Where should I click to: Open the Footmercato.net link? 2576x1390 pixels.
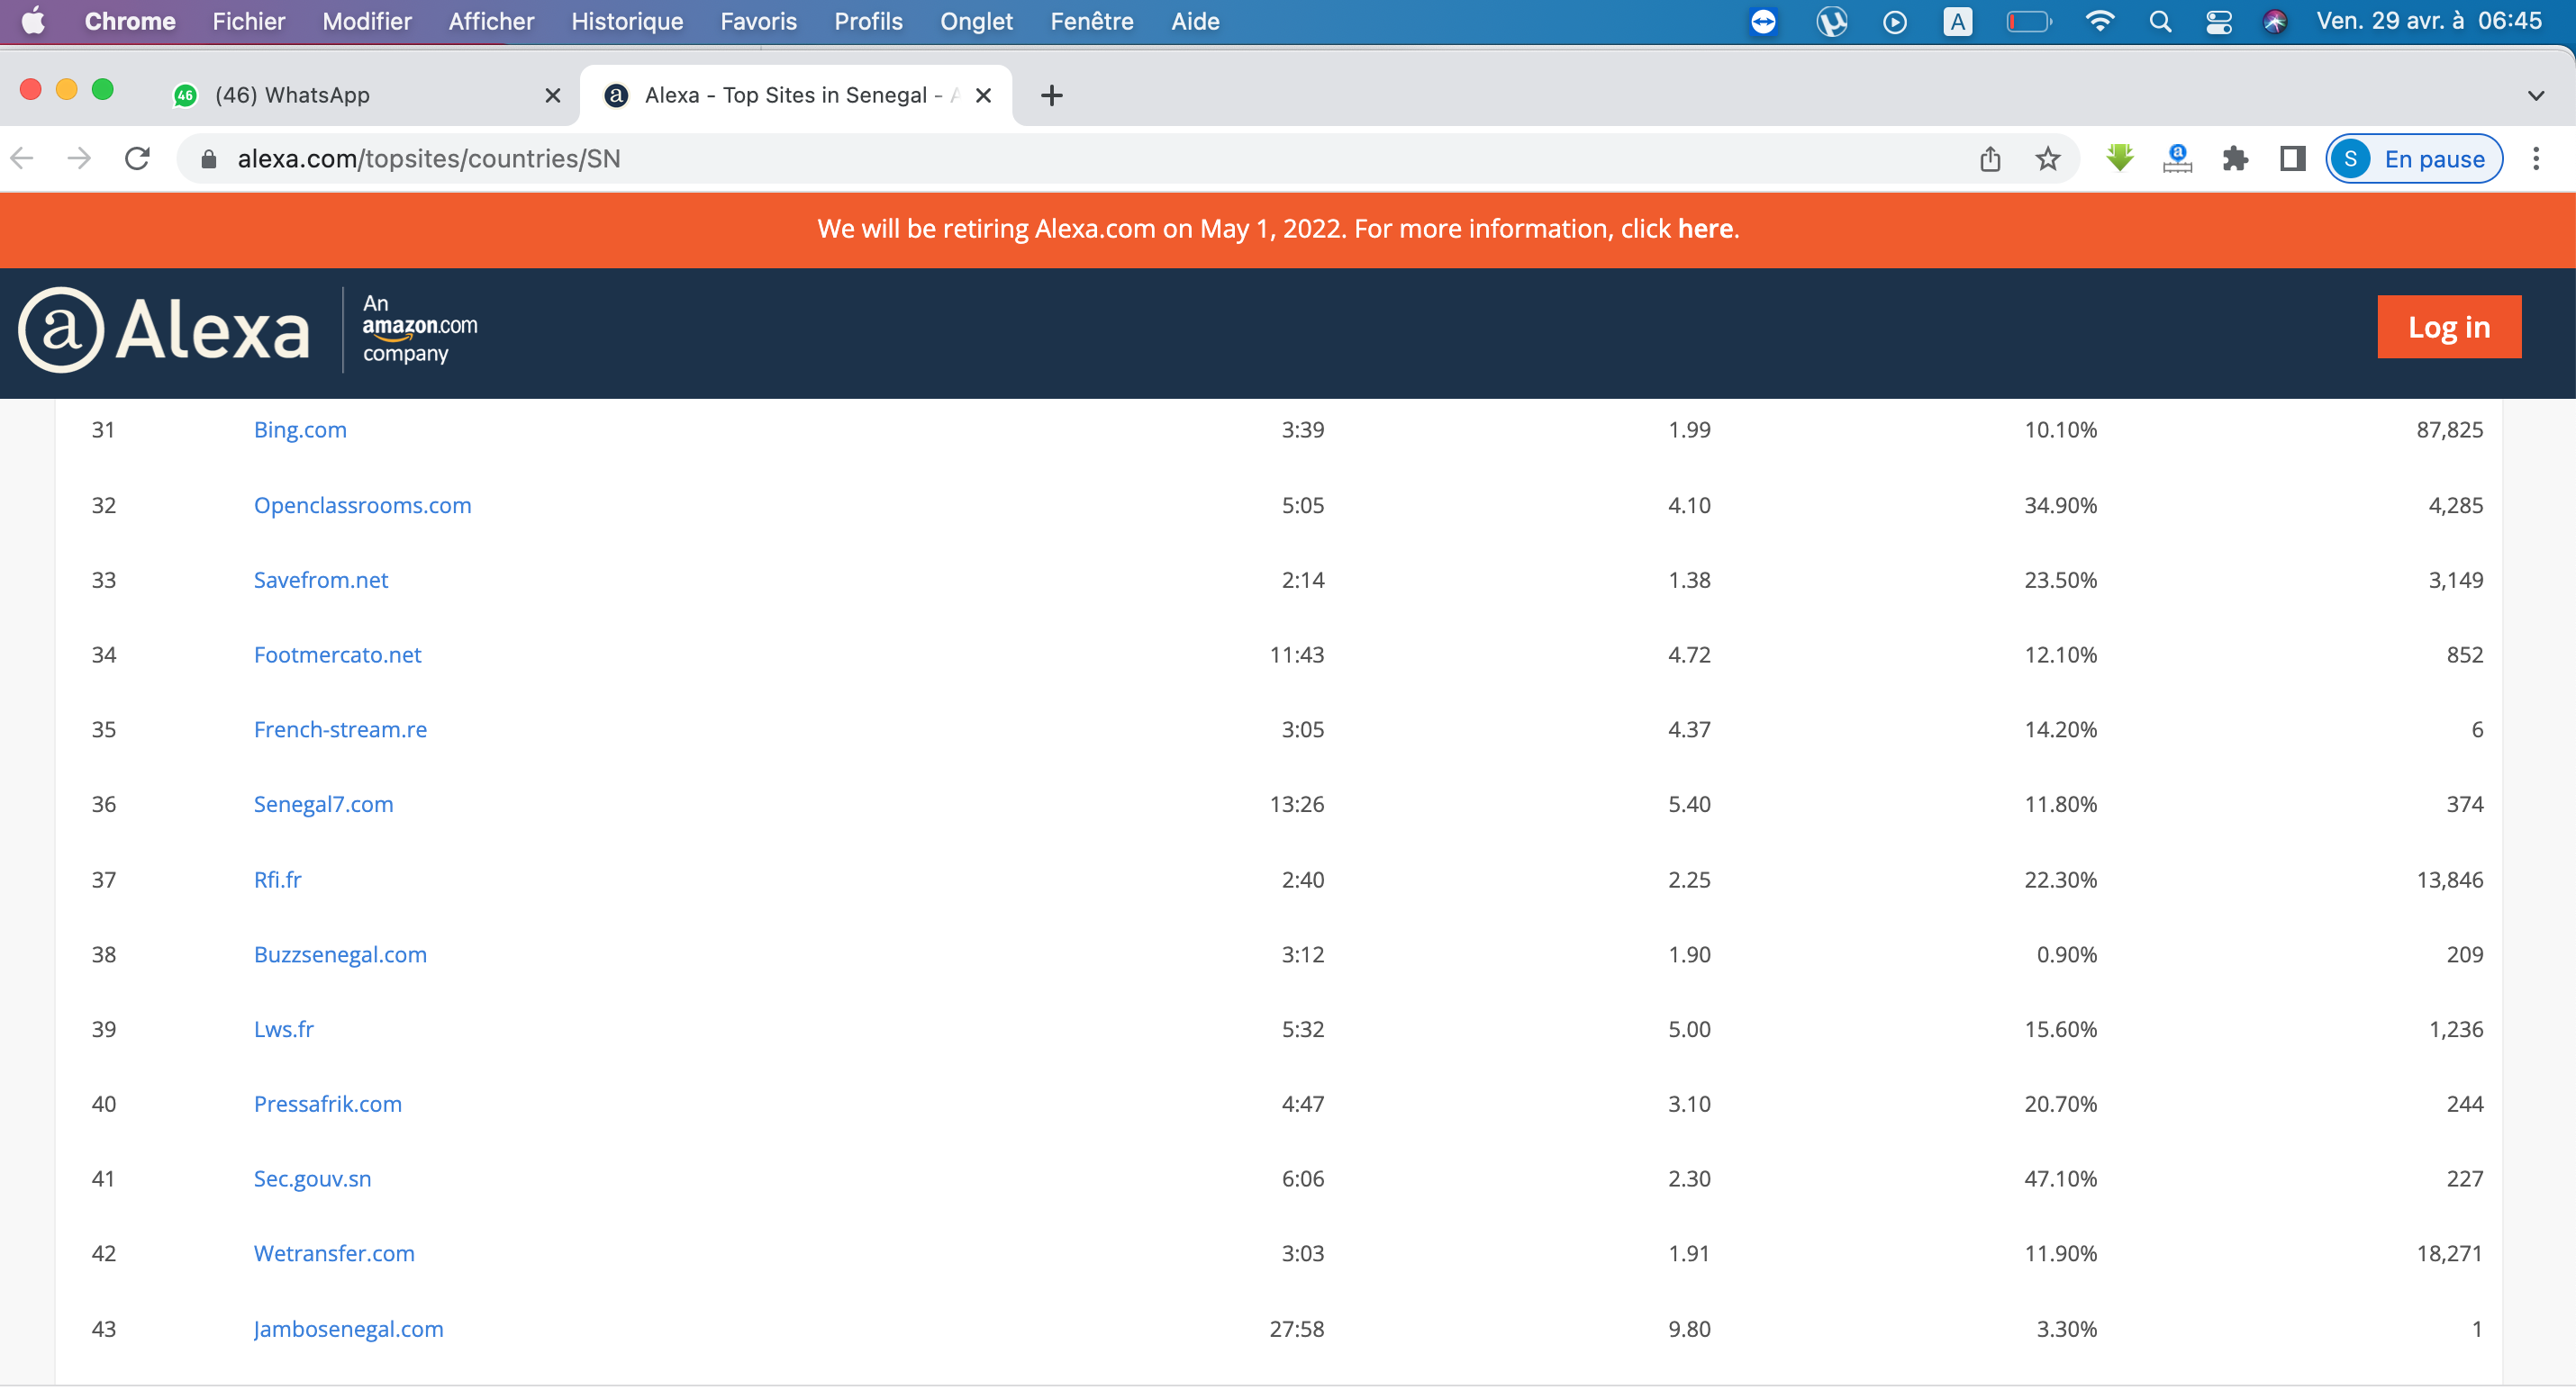click(337, 654)
